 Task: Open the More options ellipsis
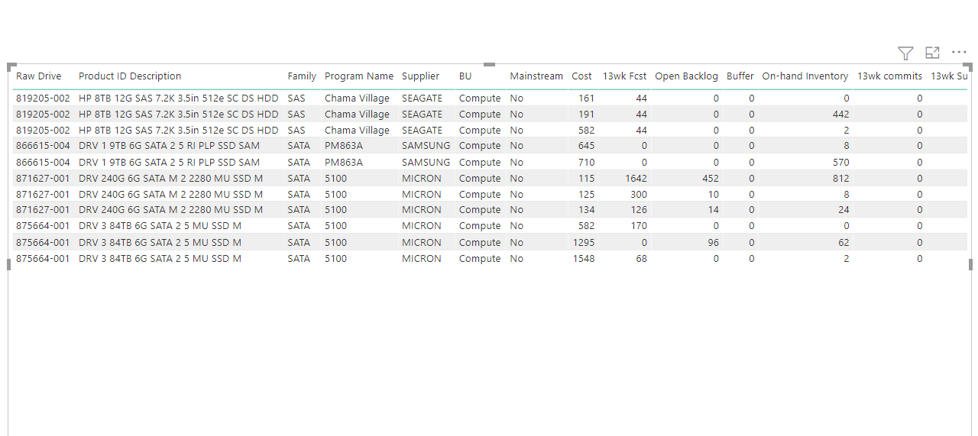[x=959, y=53]
